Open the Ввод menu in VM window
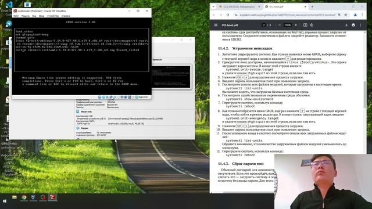This screenshot has width=372, height=209. pos(41,16)
